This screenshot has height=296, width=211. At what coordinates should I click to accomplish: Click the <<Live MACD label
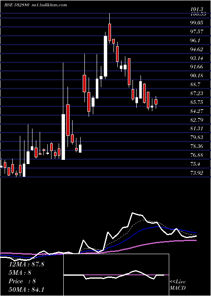[x=178, y=285]
